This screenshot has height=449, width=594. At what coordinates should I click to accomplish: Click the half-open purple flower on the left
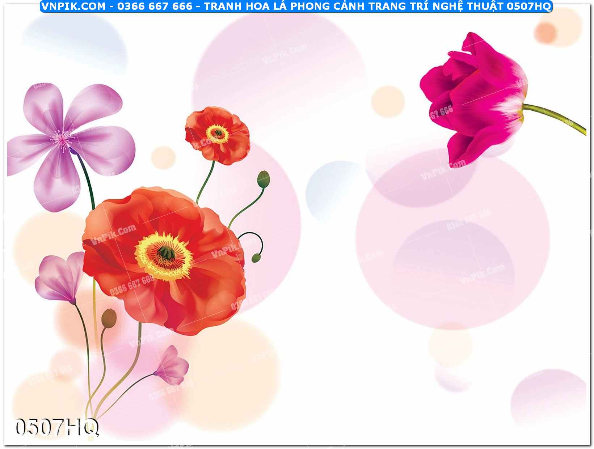point(60,279)
